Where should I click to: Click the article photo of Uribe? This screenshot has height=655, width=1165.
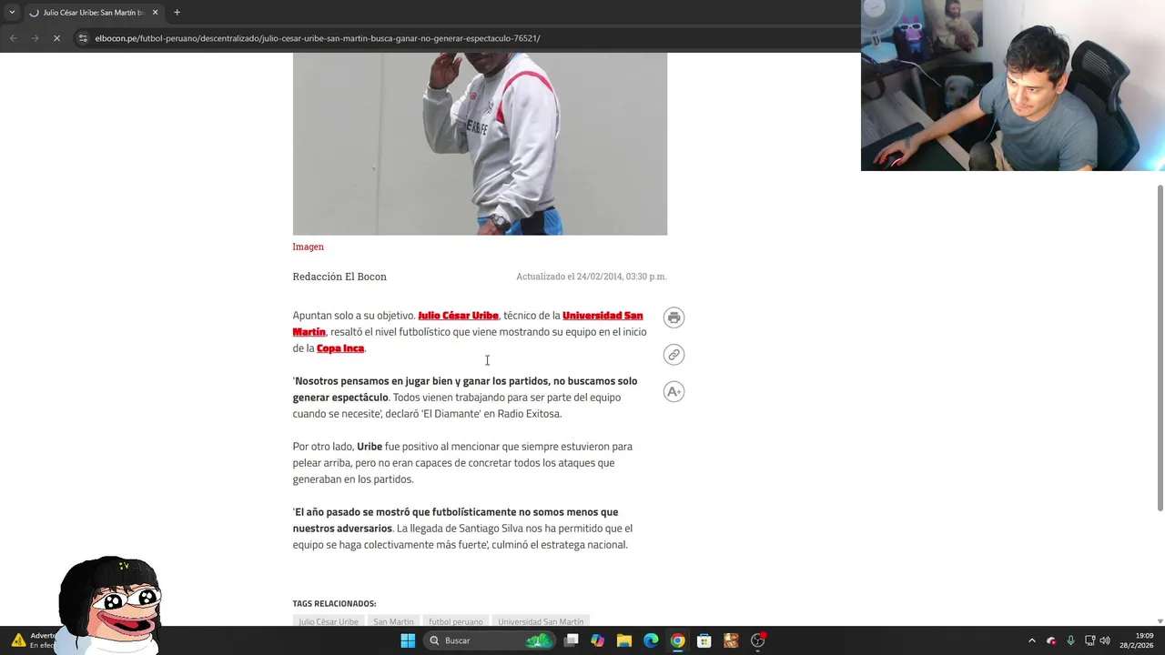480,144
